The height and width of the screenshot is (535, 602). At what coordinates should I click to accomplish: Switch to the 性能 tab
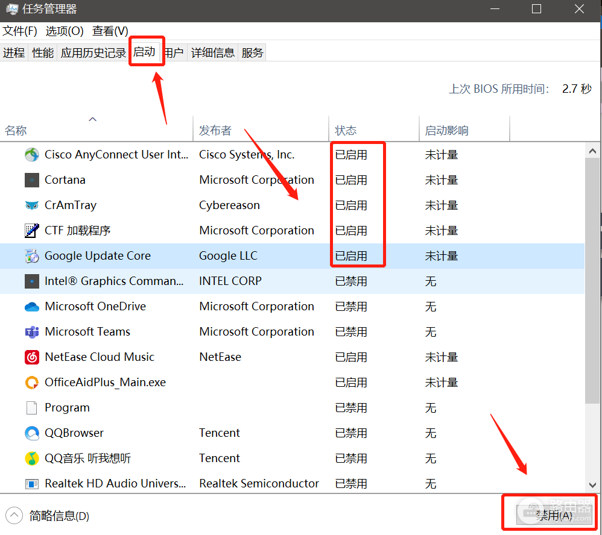tap(43, 52)
